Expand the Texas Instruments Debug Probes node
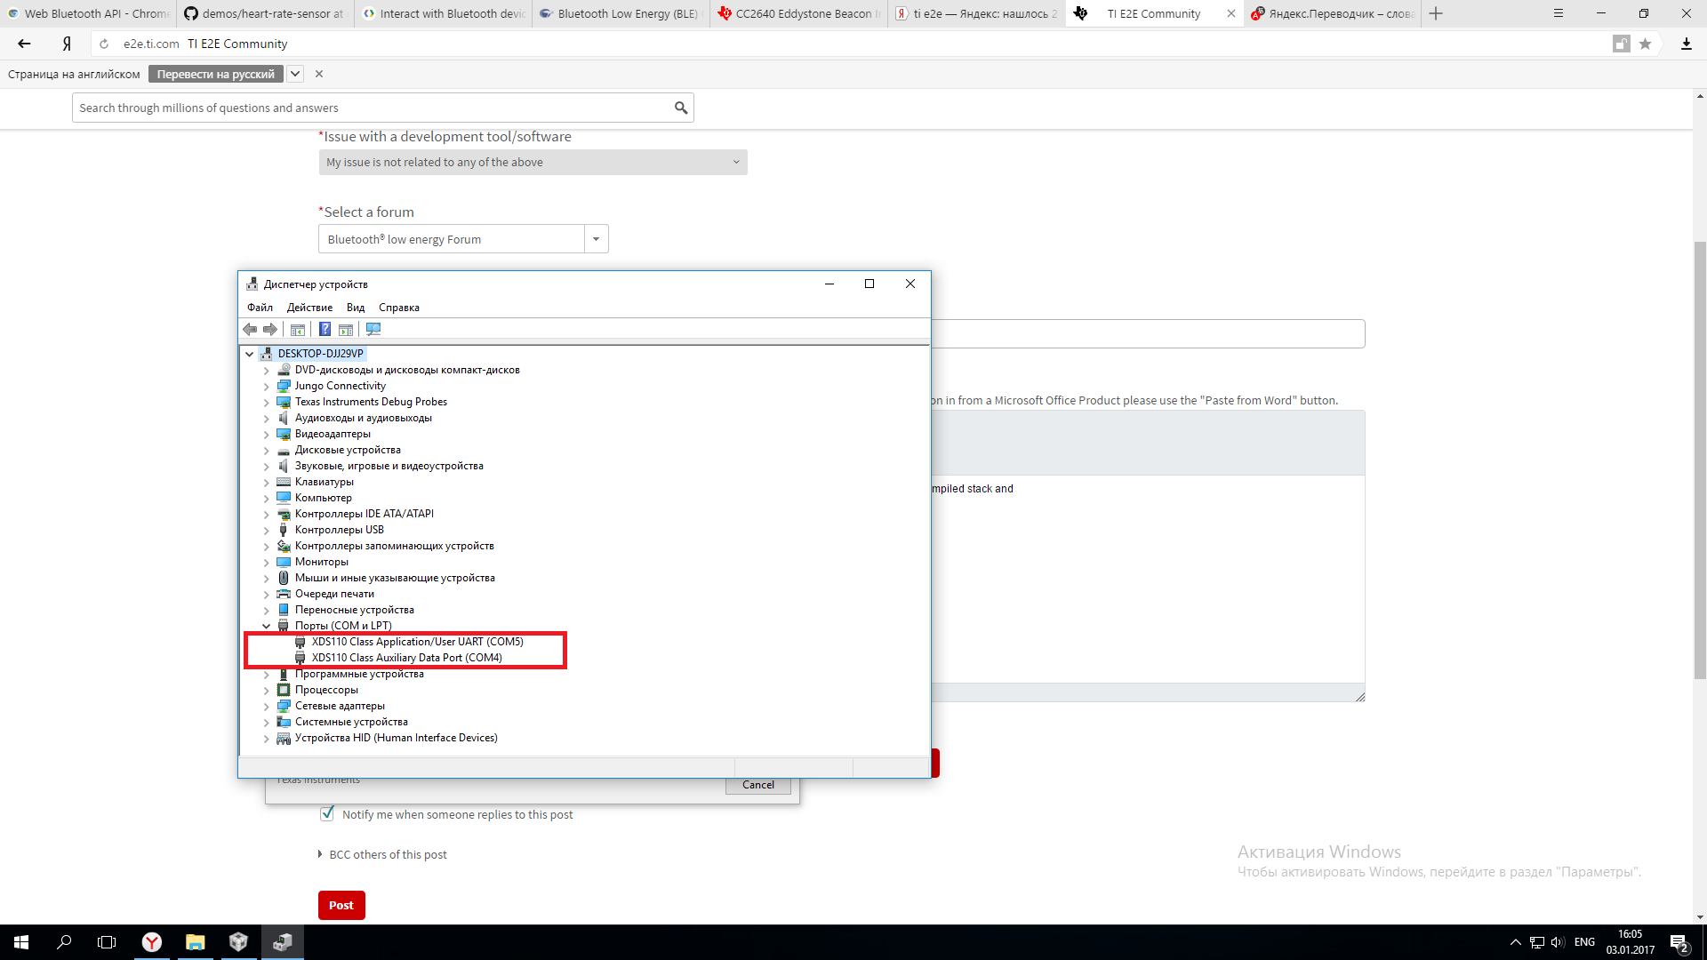1707x960 pixels. [x=266, y=403]
